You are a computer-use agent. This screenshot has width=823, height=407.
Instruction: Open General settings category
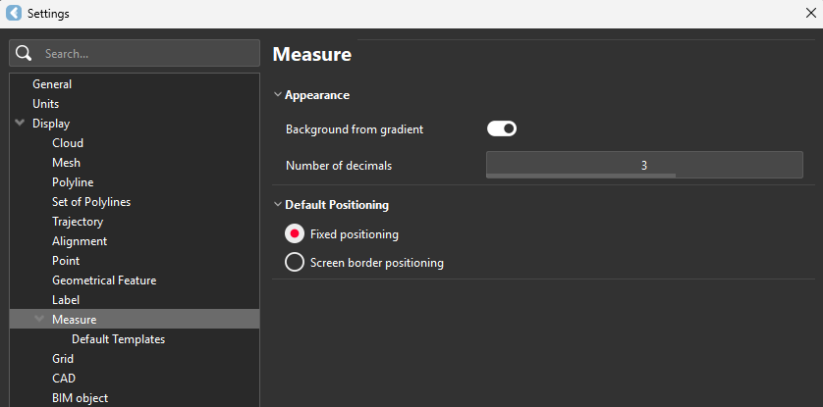pos(52,84)
